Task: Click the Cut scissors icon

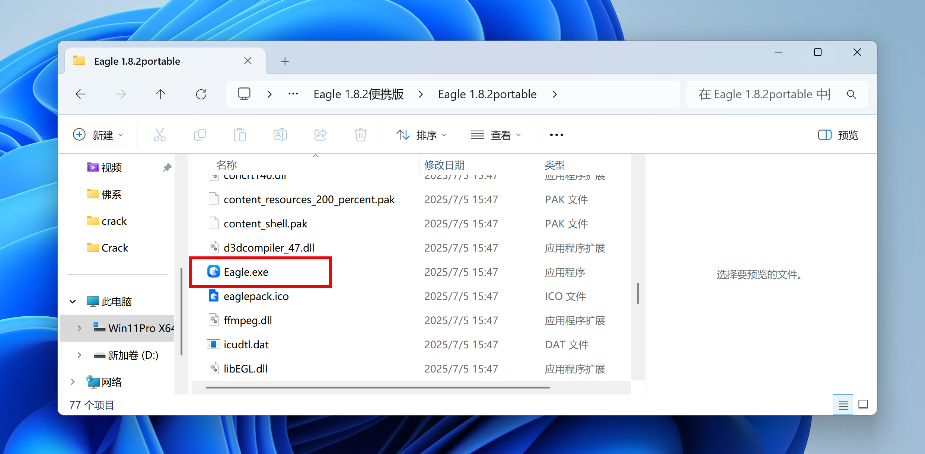Action: 160,135
